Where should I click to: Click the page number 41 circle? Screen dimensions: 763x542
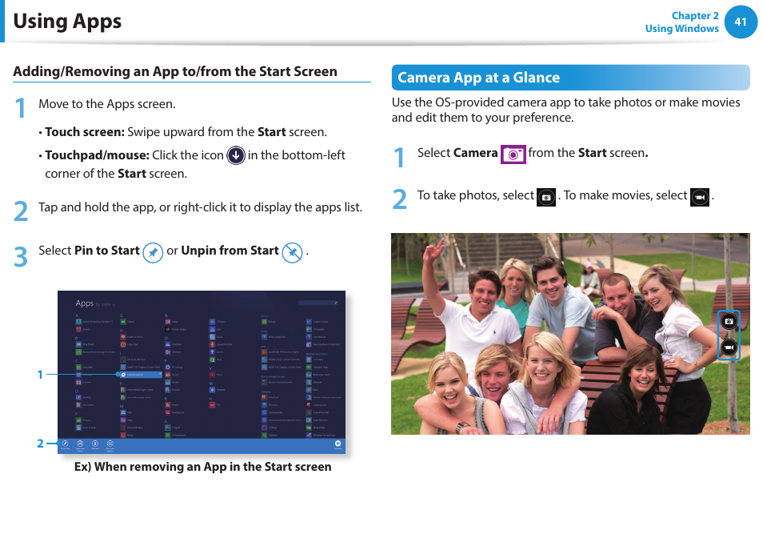(x=741, y=22)
